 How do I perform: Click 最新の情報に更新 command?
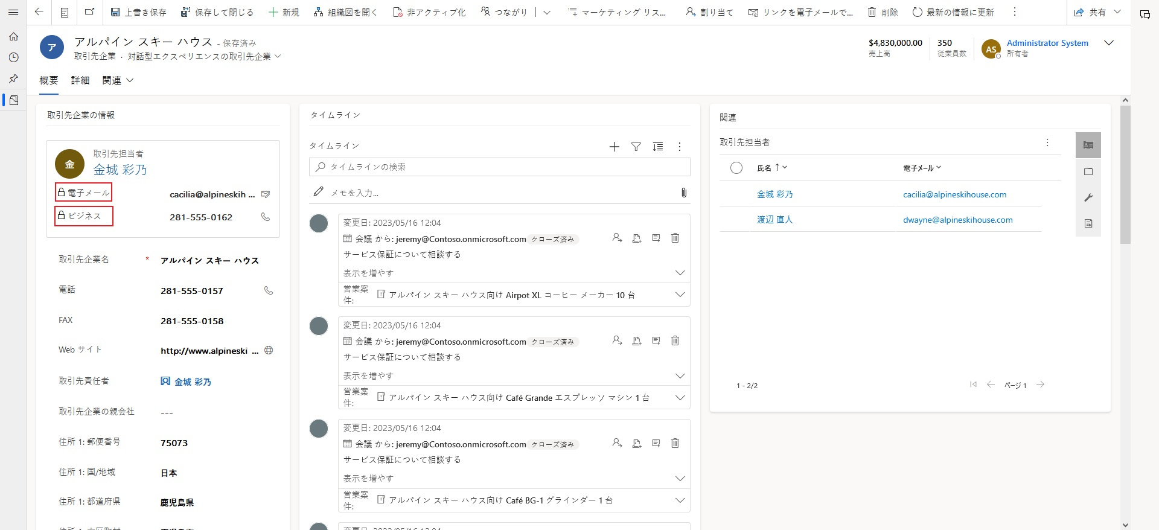[x=953, y=12]
